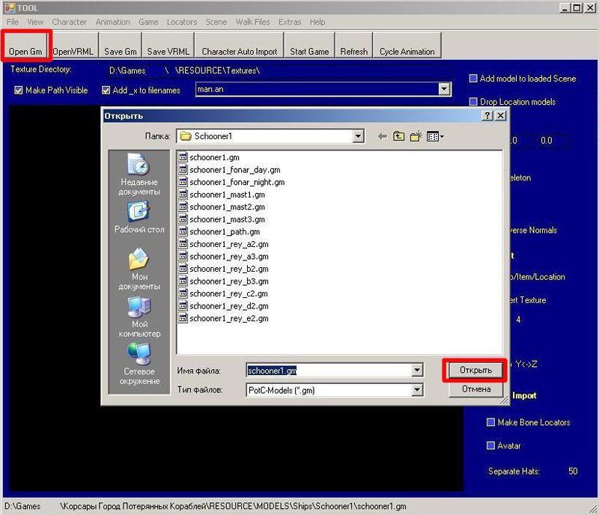This screenshot has height=515, width=599.
Task: Open the Locators menu
Action: [x=182, y=22]
